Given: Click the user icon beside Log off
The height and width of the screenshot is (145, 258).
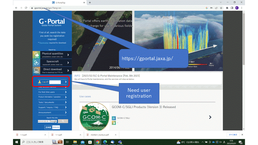Looking at the screenshot, I should 40,82.
